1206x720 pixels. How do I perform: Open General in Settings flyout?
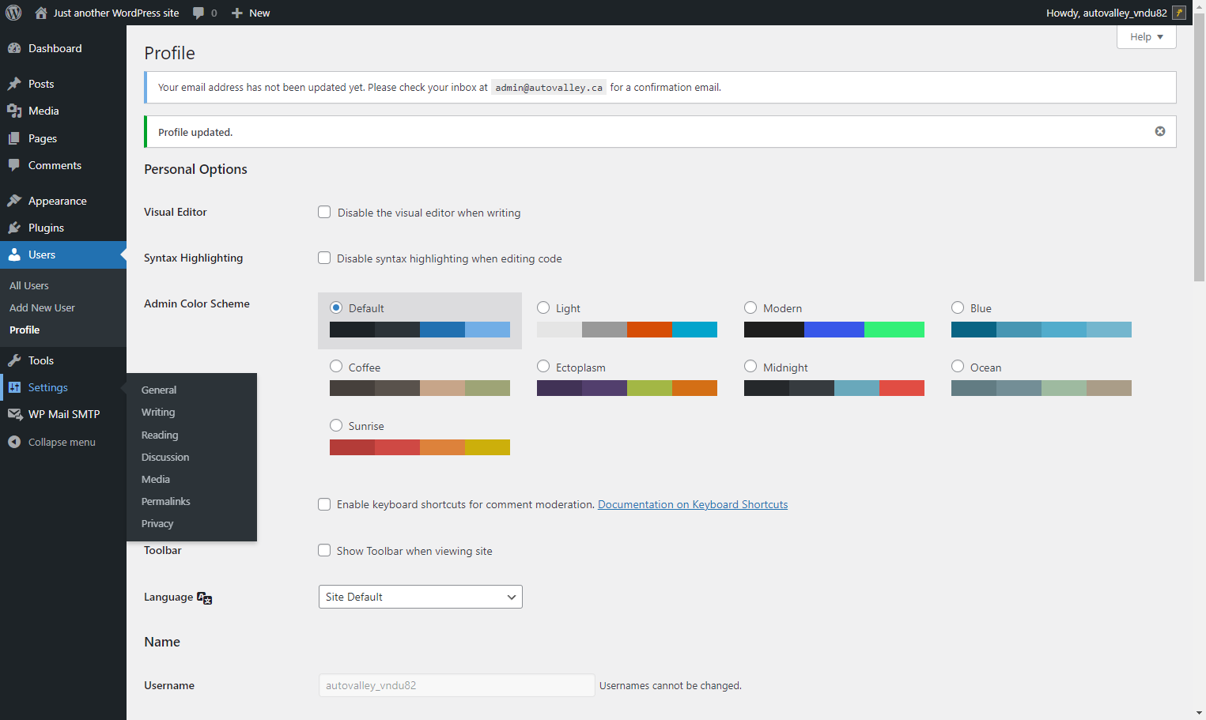(159, 390)
